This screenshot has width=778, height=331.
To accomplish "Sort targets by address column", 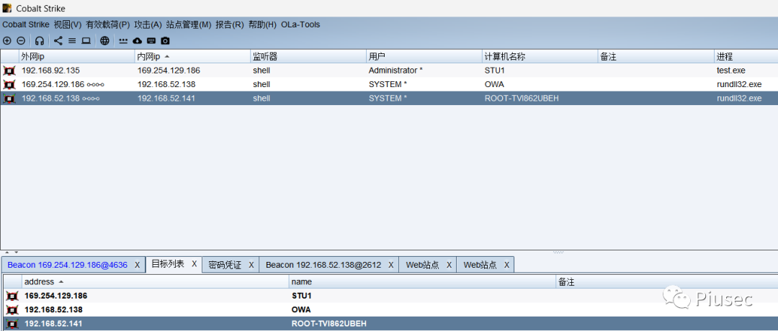I will pyautogui.click(x=156, y=282).
